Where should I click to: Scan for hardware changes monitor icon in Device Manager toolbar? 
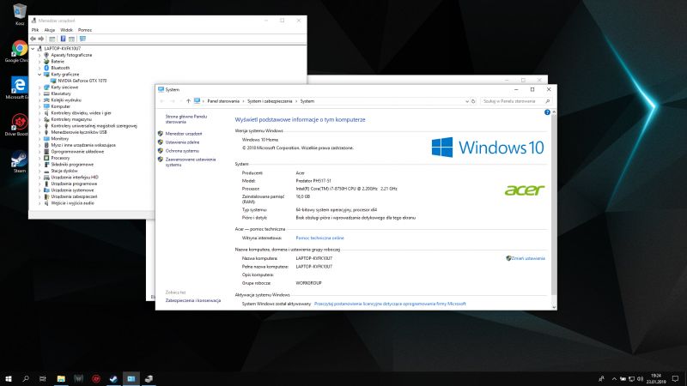(82, 39)
